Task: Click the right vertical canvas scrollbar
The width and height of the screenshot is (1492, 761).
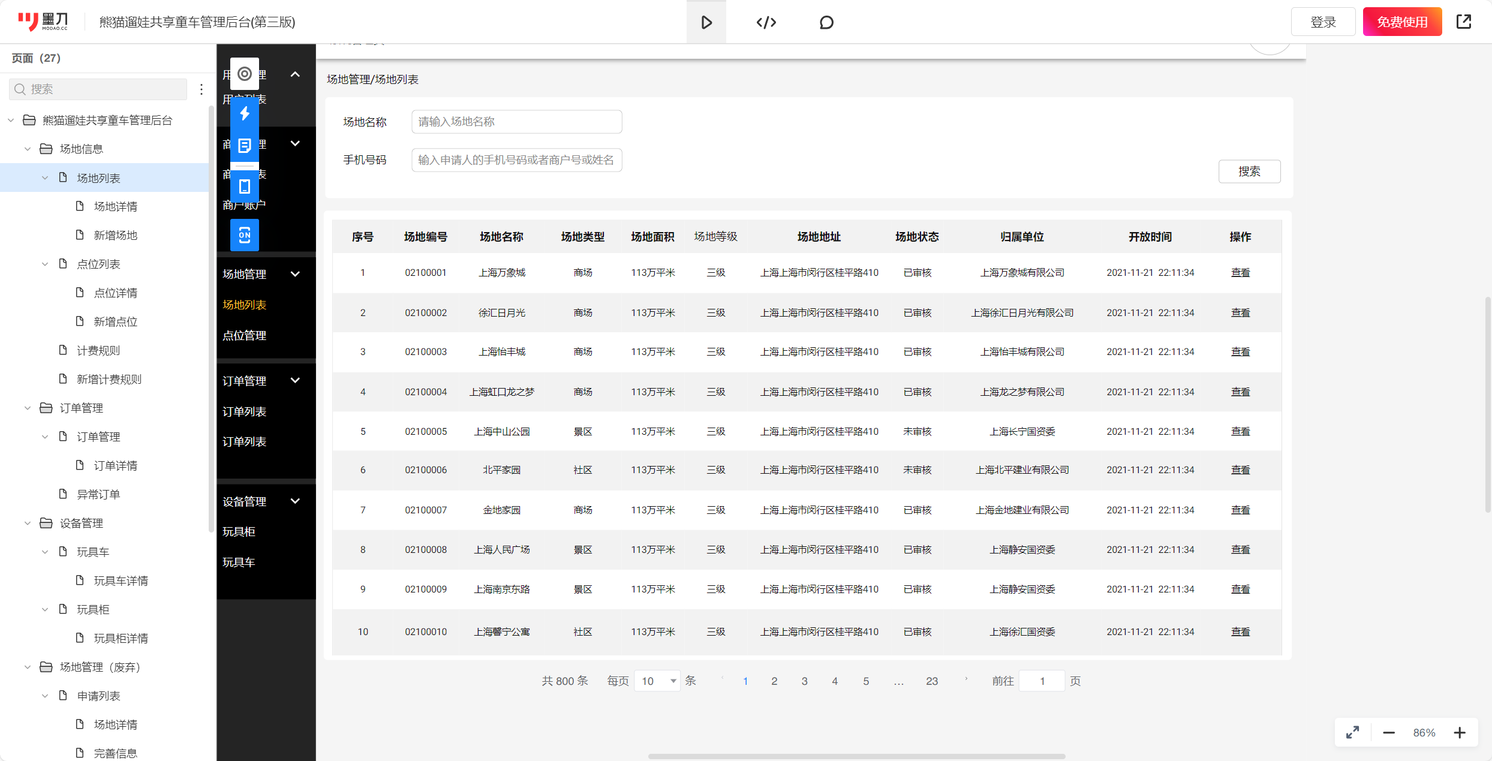Action: coord(1487,404)
